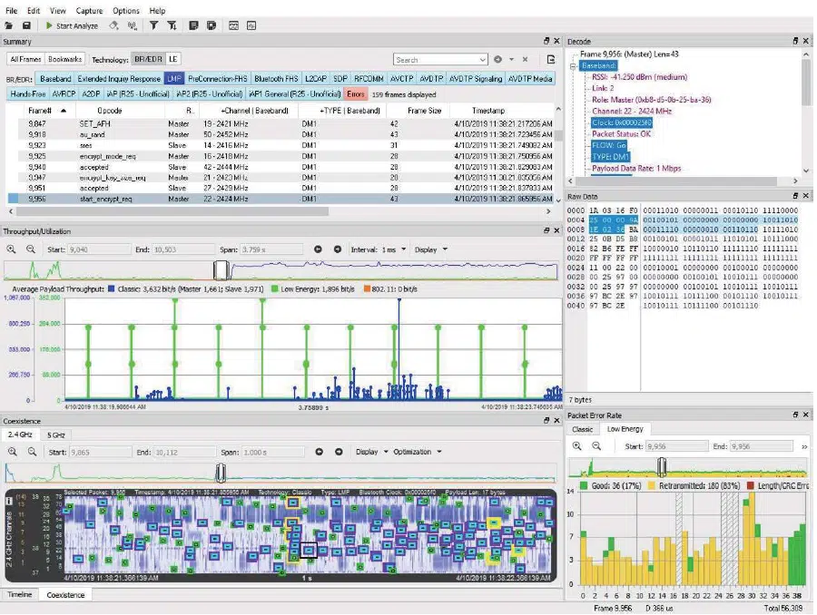The image size is (817, 615).
Task: Click the zoom in icon in Packet Error Rate
Action: [x=577, y=446]
